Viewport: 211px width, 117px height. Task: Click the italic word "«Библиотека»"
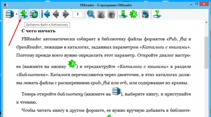(x=32, y=75)
